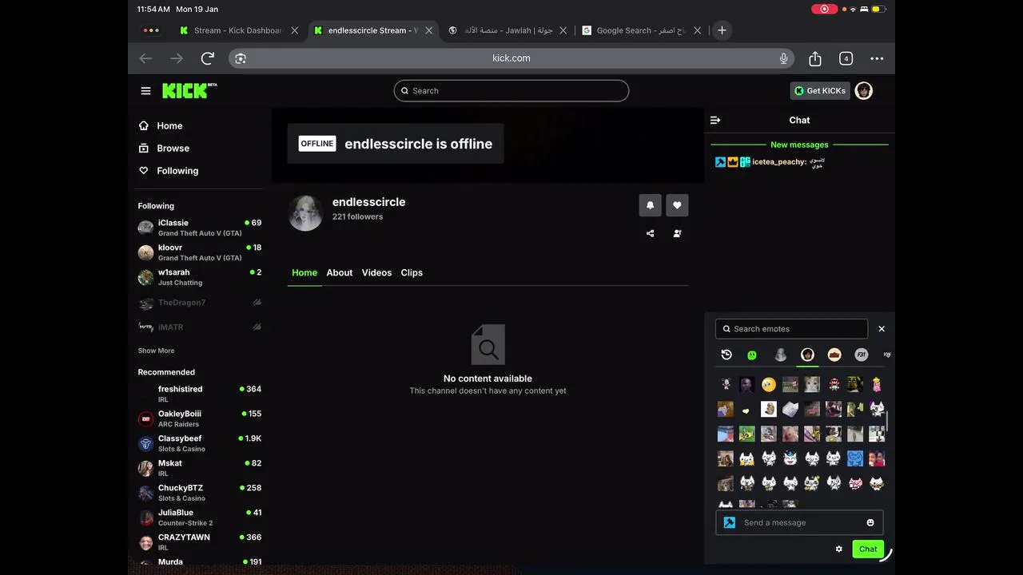Image resolution: width=1023 pixels, height=575 pixels.
Task: Pick the blue cat emote
Action: (855, 458)
